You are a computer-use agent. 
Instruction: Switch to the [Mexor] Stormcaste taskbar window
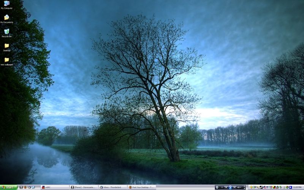point(84,187)
